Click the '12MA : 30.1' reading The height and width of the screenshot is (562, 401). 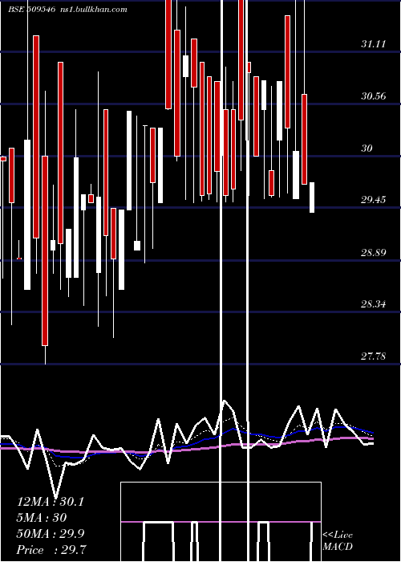[51, 502]
